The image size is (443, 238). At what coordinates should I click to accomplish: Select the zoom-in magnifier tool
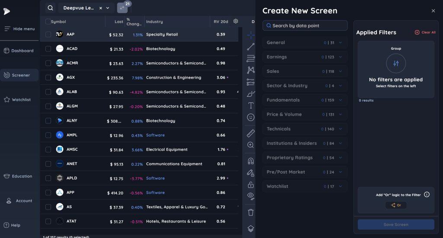[250, 145]
